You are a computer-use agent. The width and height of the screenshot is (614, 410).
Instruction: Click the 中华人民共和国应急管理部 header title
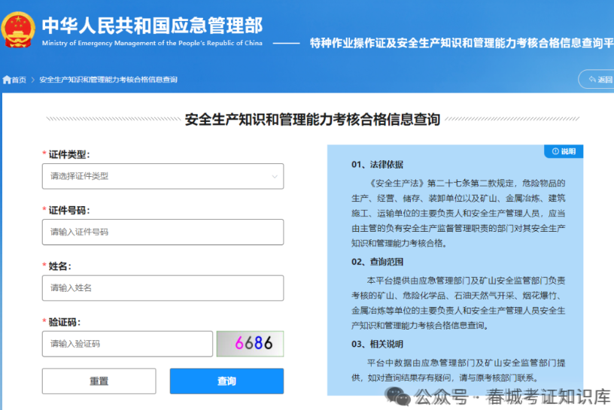point(152,25)
